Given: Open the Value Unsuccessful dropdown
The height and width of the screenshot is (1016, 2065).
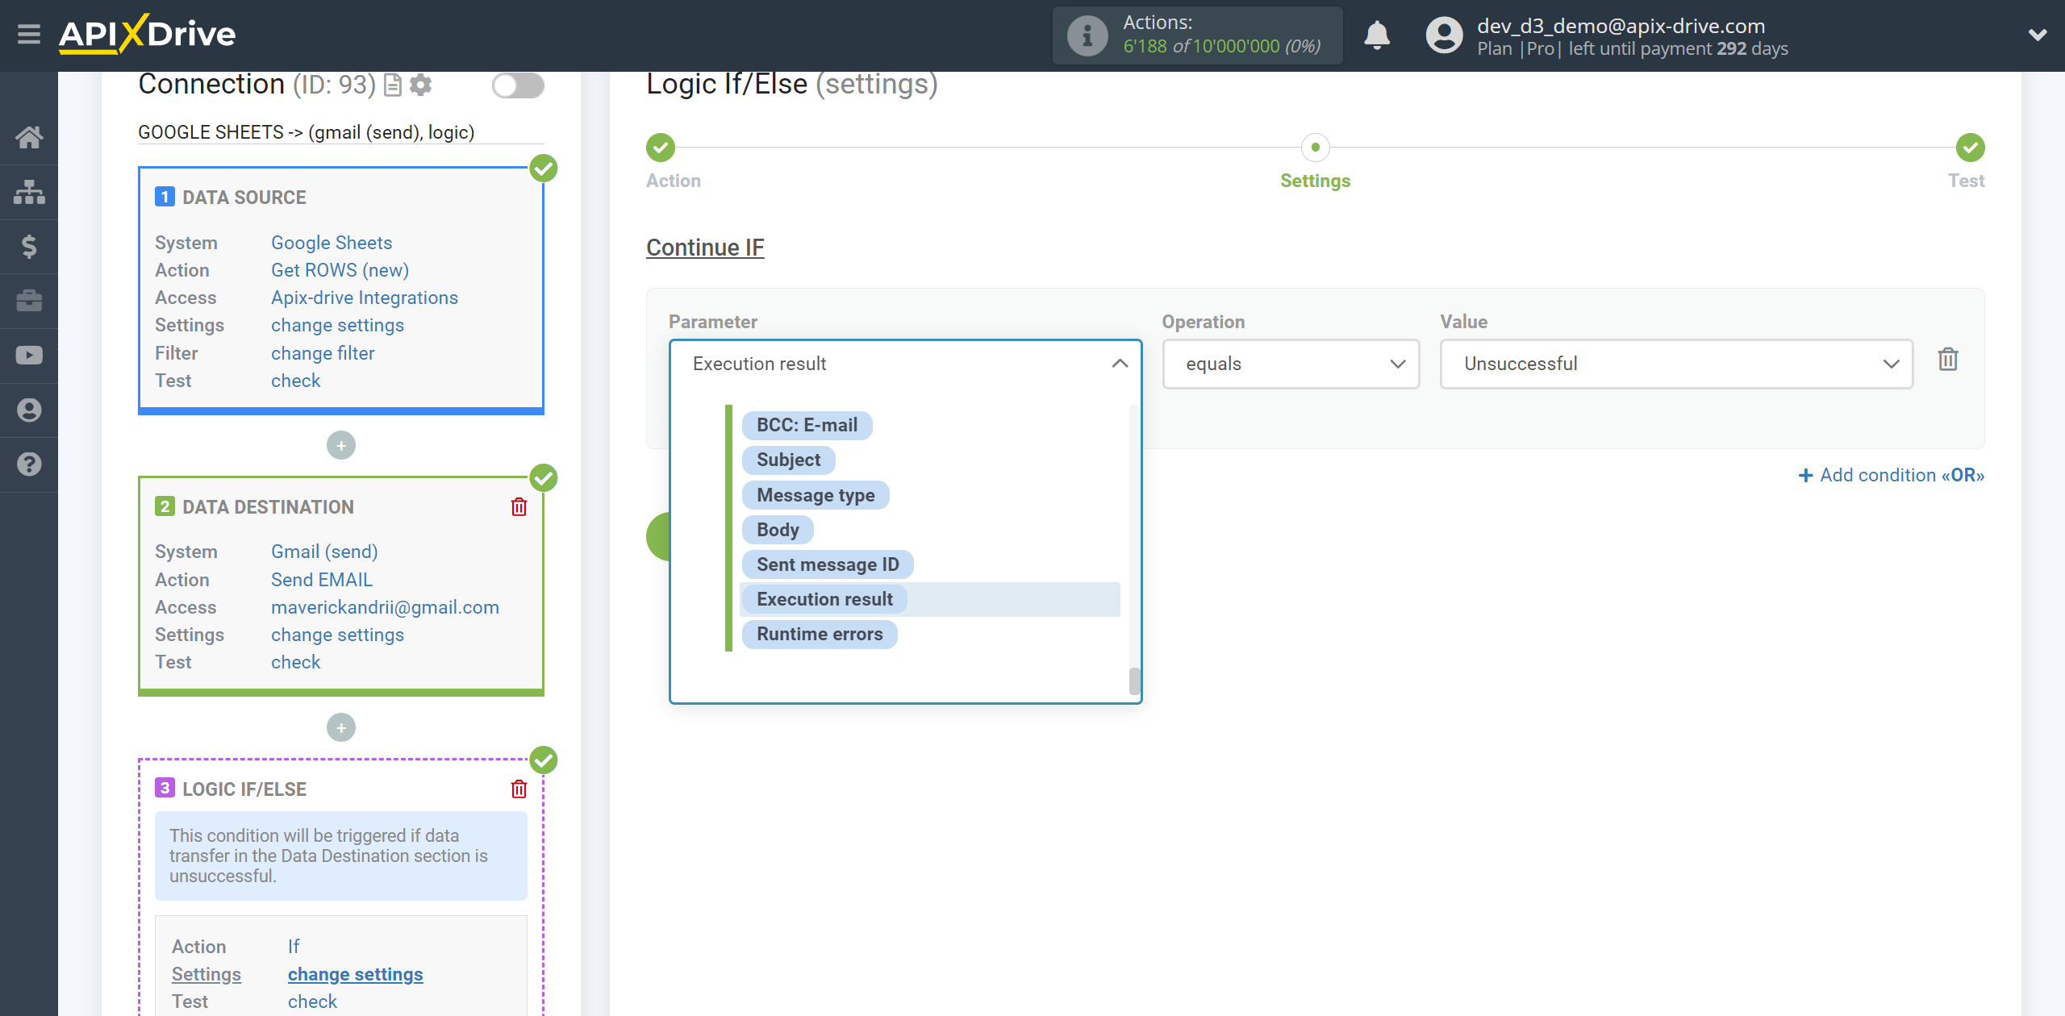Looking at the screenshot, I should pos(1676,364).
